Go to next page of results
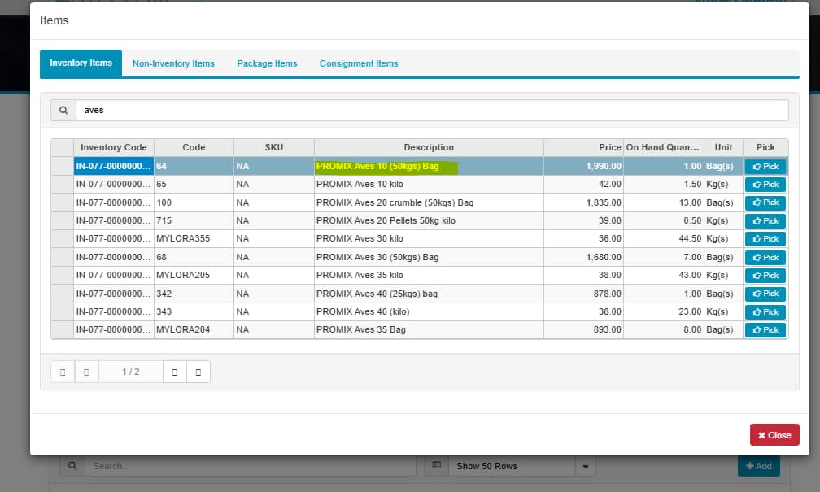The image size is (820, 492). 175,372
